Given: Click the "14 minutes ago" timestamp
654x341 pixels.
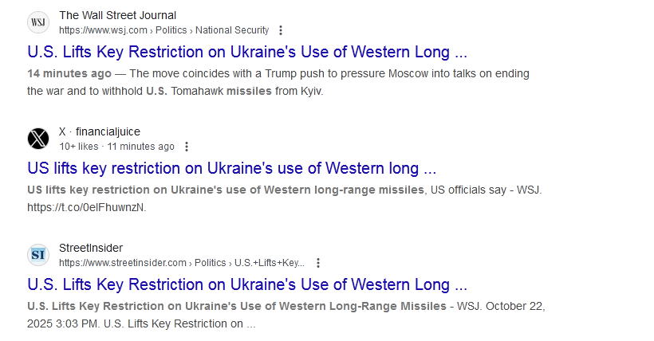Looking at the screenshot, I should point(69,73).
